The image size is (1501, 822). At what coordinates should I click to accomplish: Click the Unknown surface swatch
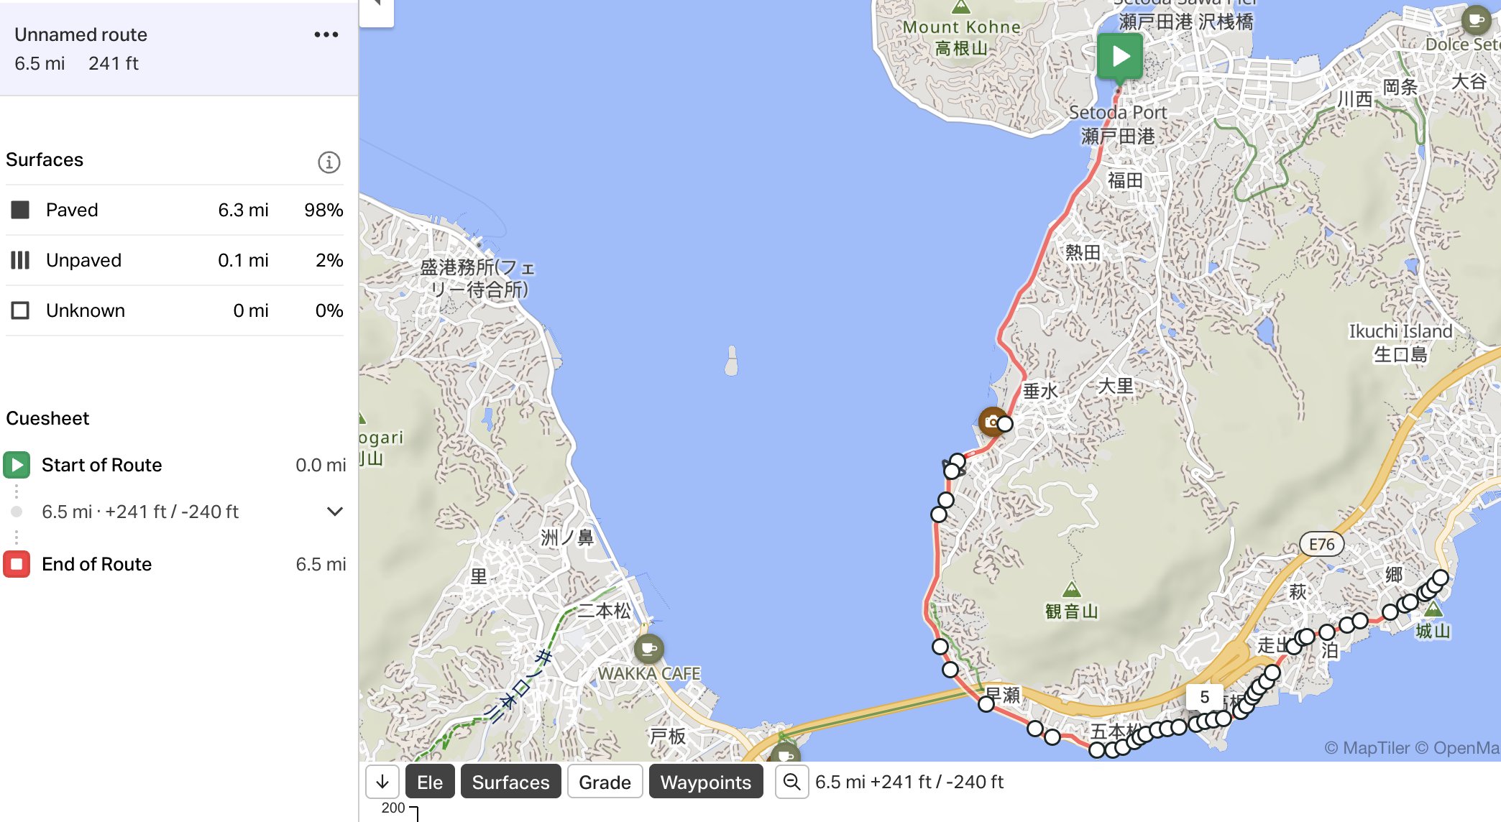coord(20,310)
